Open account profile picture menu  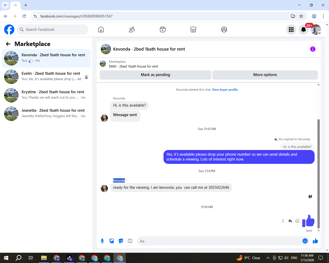click(x=316, y=30)
